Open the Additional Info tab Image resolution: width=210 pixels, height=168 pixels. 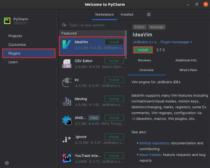(186, 60)
